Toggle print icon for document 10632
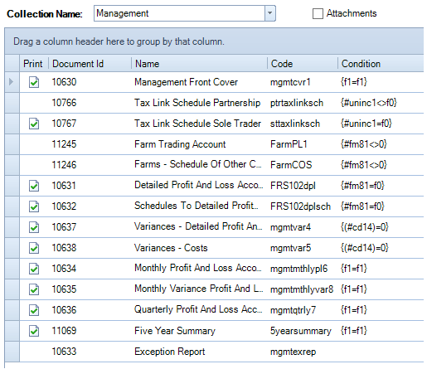 pyautogui.click(x=34, y=206)
